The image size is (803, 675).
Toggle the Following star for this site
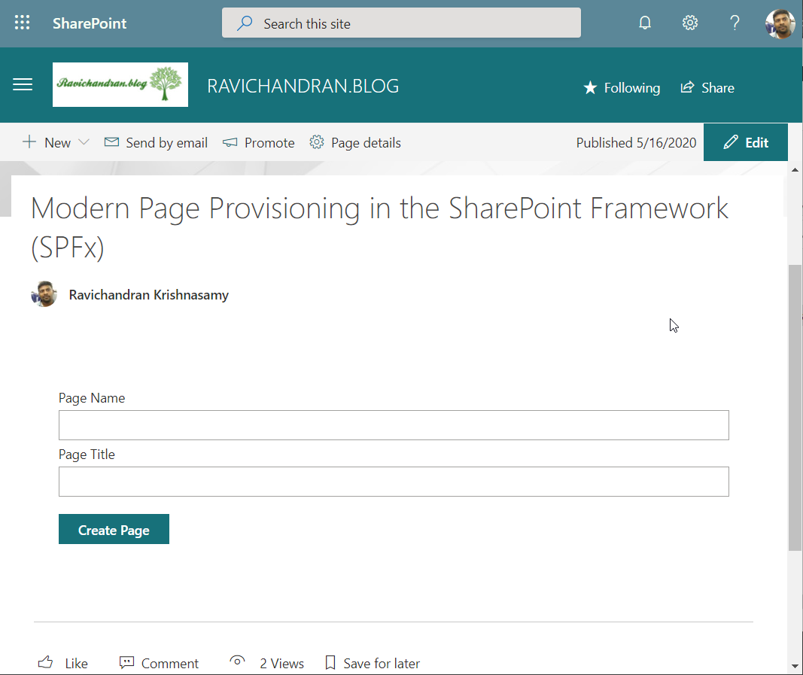622,88
